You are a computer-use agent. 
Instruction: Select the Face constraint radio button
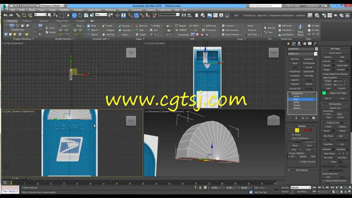[x=324, y=117]
